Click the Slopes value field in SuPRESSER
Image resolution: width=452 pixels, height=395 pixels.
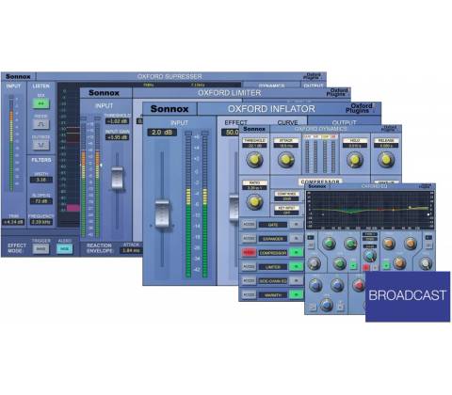41,201
